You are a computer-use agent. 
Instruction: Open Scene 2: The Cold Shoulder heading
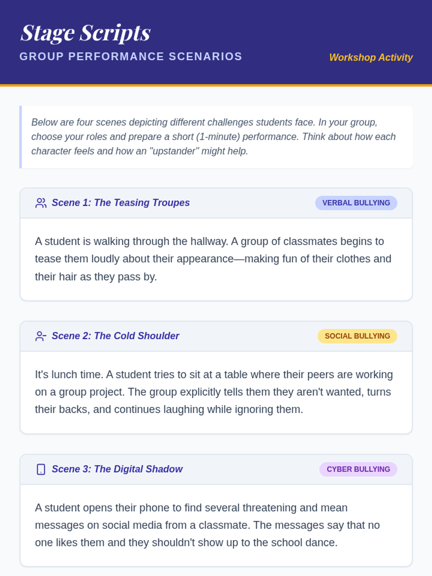(115, 336)
